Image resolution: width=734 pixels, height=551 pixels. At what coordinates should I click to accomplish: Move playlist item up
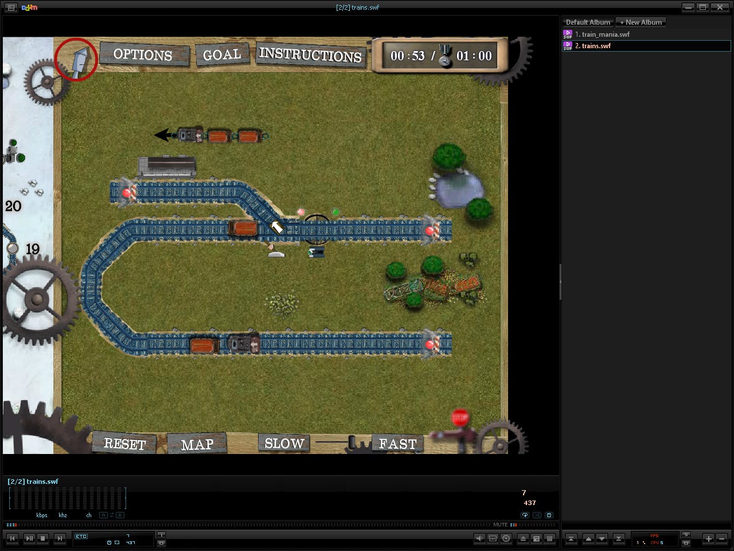point(588,538)
